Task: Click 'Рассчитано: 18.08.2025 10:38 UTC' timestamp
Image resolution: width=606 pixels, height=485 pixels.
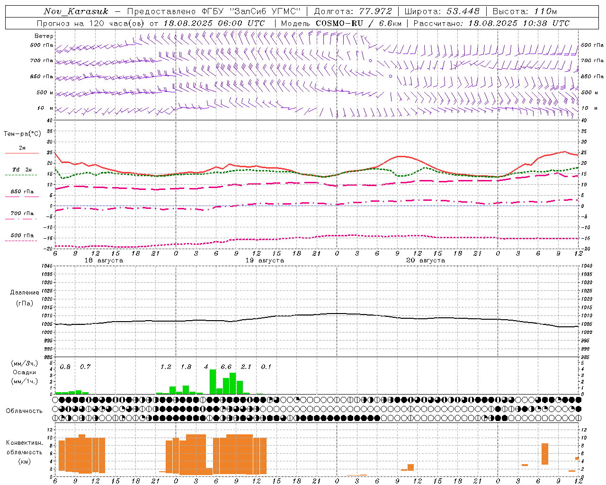Action: (491, 23)
